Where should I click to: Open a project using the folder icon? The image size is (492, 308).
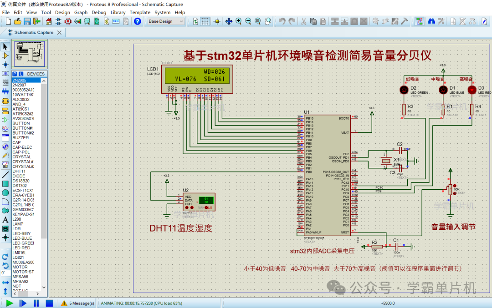(x=18, y=21)
